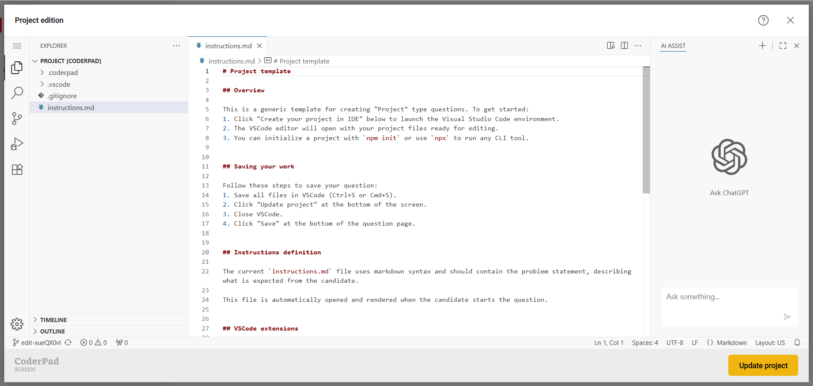Image resolution: width=813 pixels, height=386 pixels.
Task: Click the Update project button
Action: [x=763, y=365]
